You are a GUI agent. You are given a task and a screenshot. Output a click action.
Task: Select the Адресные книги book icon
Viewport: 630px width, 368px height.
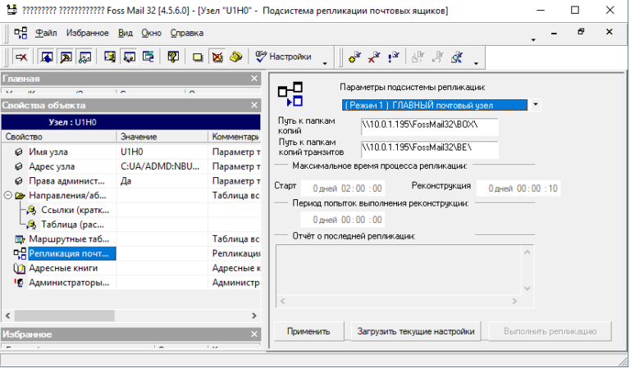tap(20, 268)
